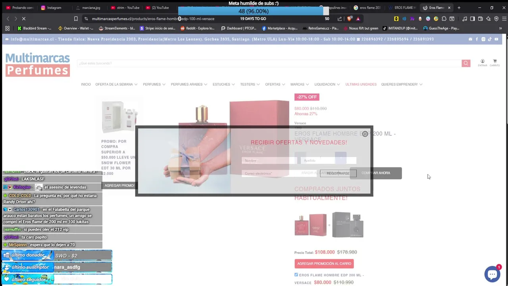Screen dimensions: 508x286
Task: Toggle the EROS FLAME HOMBRE EDP 200 ML checkbox
Action: 296,274
